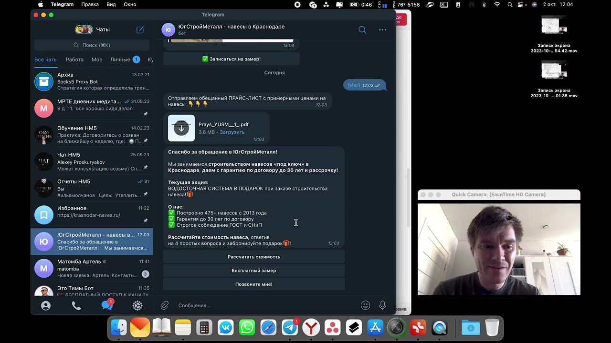Open the Chats tab with unread badge

click(x=107, y=305)
